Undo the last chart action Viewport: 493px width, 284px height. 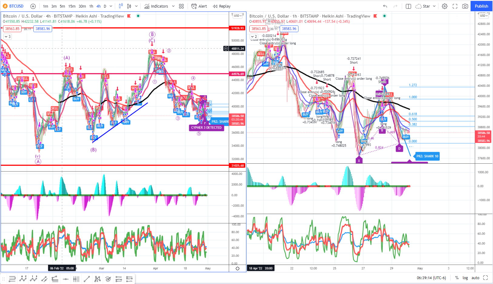[x=385, y=6]
